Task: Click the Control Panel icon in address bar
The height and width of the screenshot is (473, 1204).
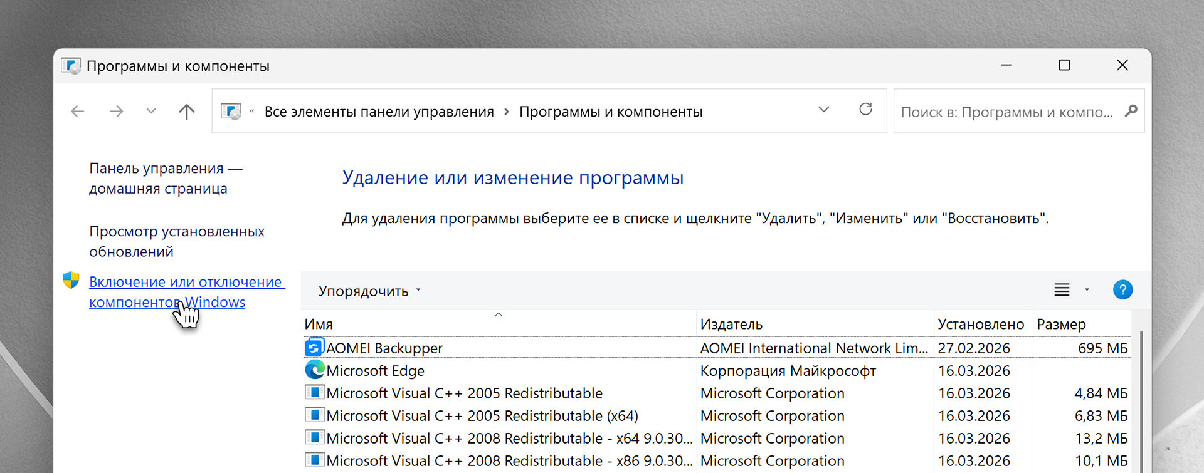Action: click(231, 112)
